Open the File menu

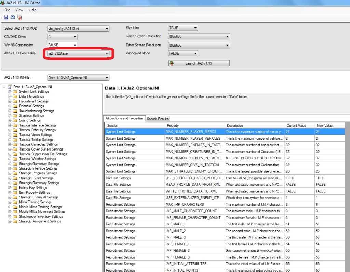click(x=7, y=10)
